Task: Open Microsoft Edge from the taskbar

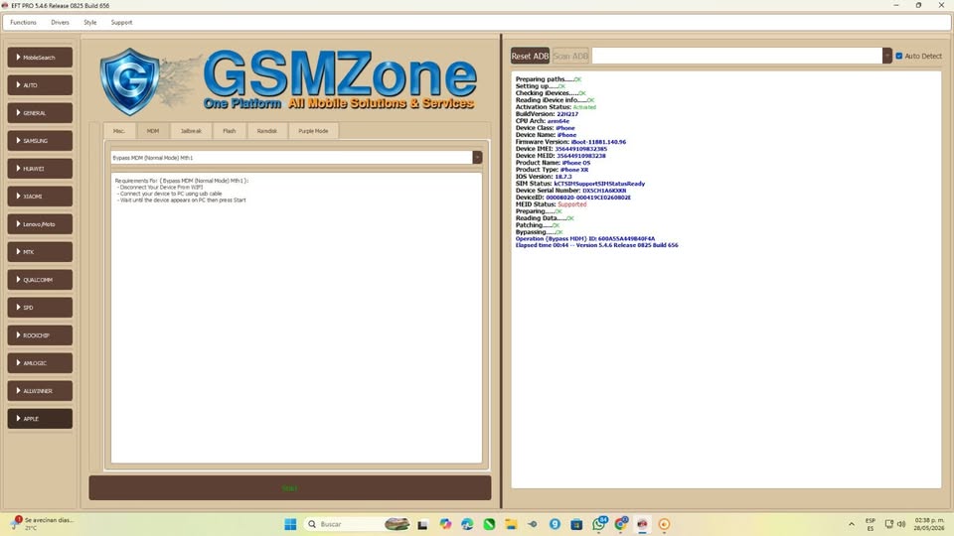Action: tap(467, 524)
